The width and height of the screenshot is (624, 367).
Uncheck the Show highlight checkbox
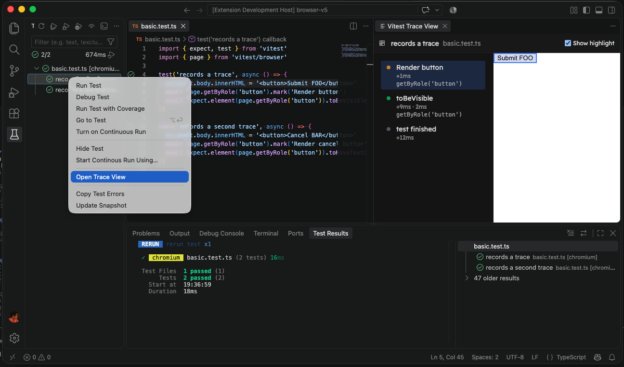point(568,43)
